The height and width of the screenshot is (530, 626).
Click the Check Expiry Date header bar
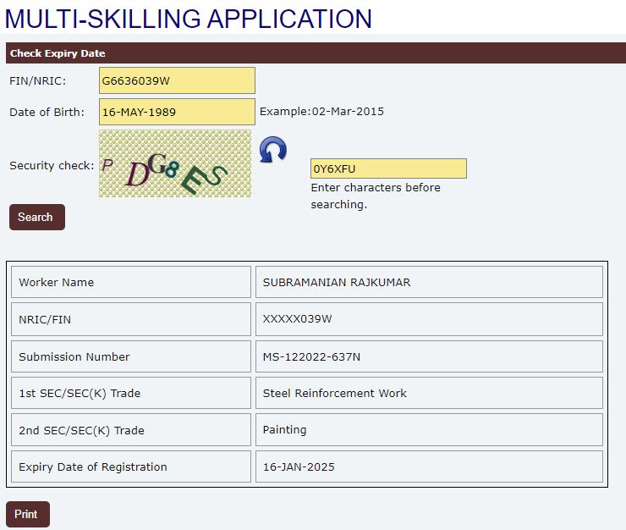313,53
